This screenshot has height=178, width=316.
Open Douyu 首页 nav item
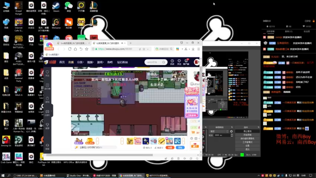pyautogui.click(x=62, y=62)
